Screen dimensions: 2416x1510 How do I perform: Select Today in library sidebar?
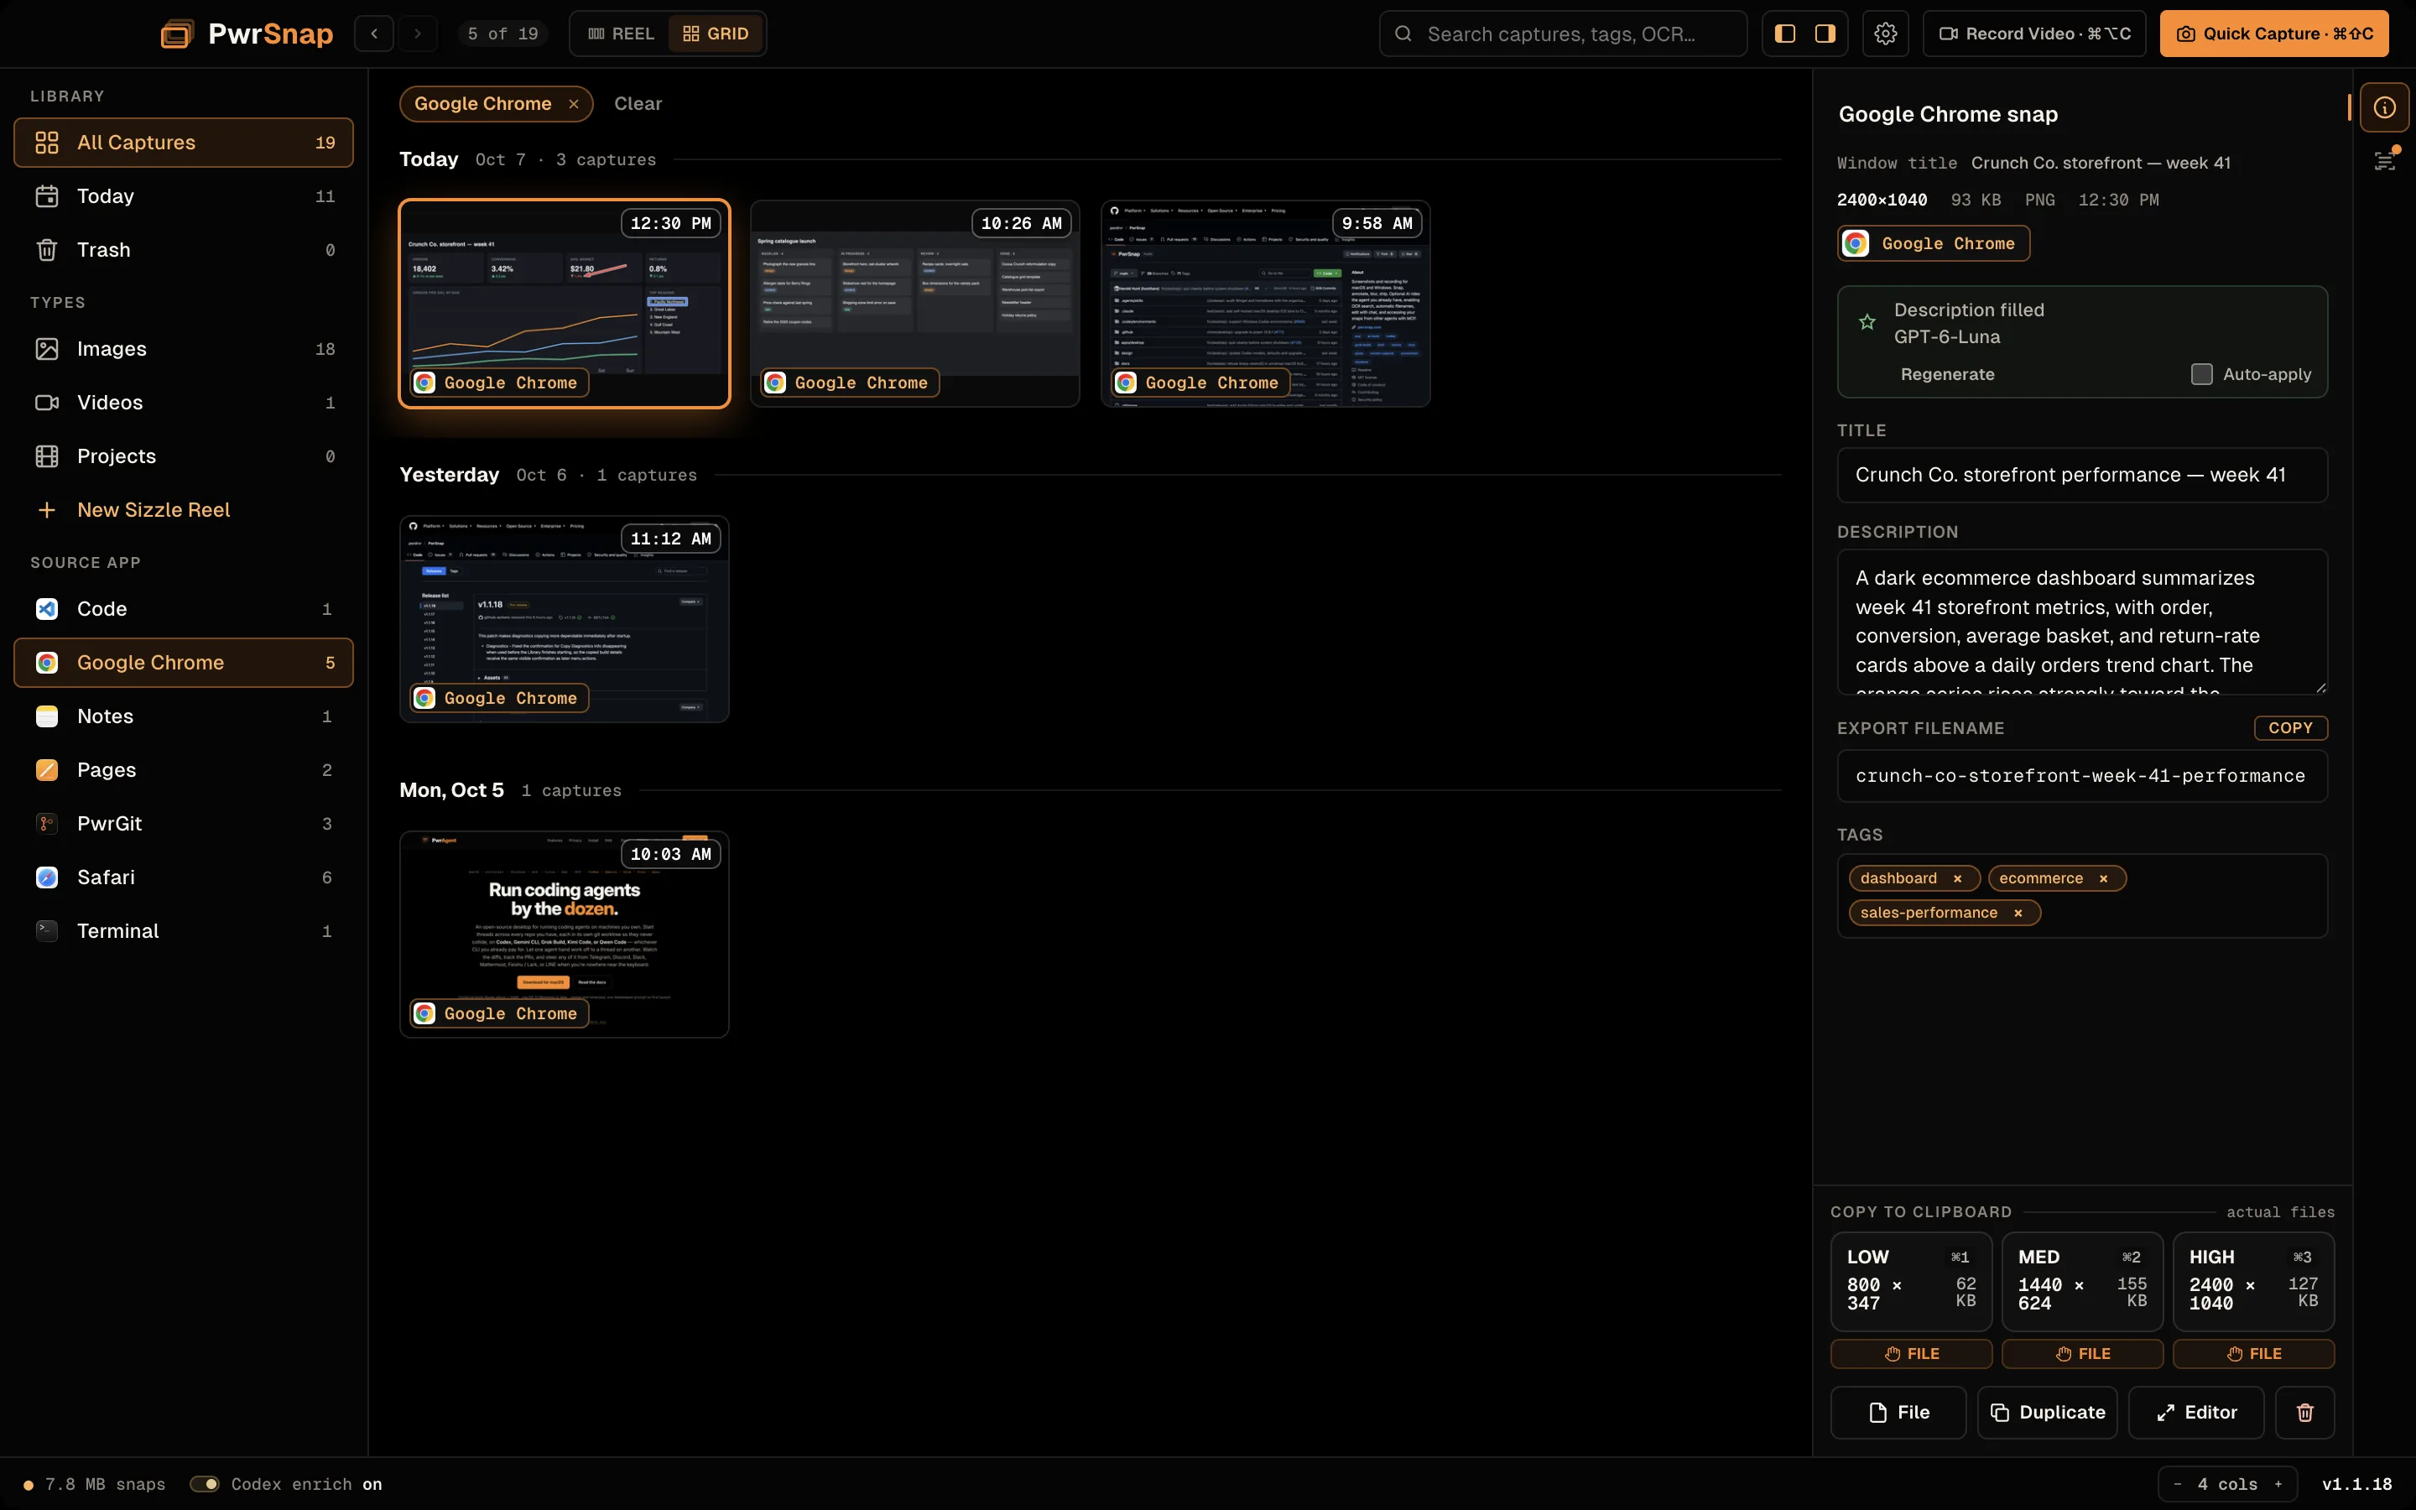click(184, 197)
